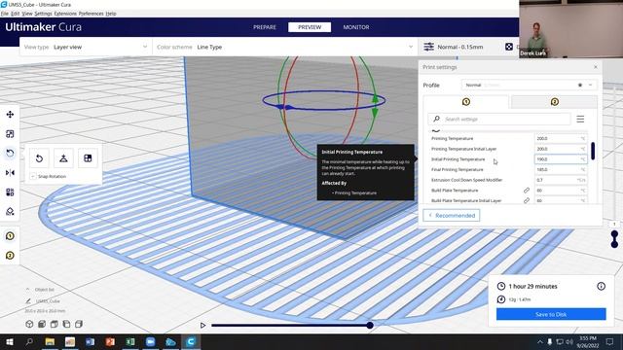Open File Explorer from the taskbar

tap(50, 341)
